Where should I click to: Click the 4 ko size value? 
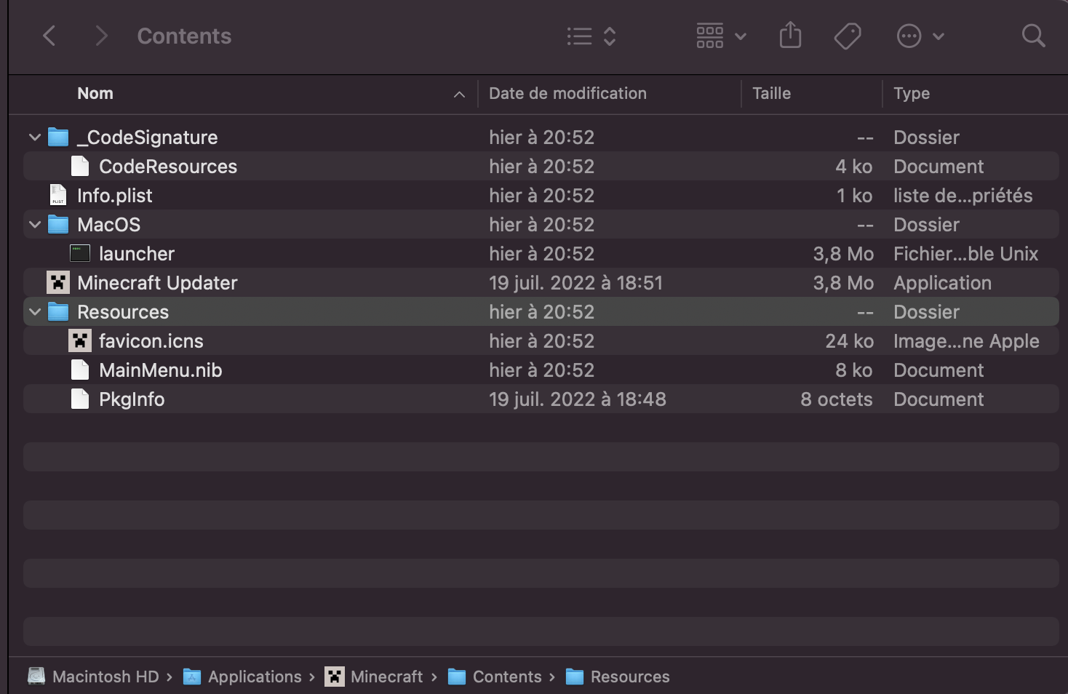pyautogui.click(x=854, y=166)
